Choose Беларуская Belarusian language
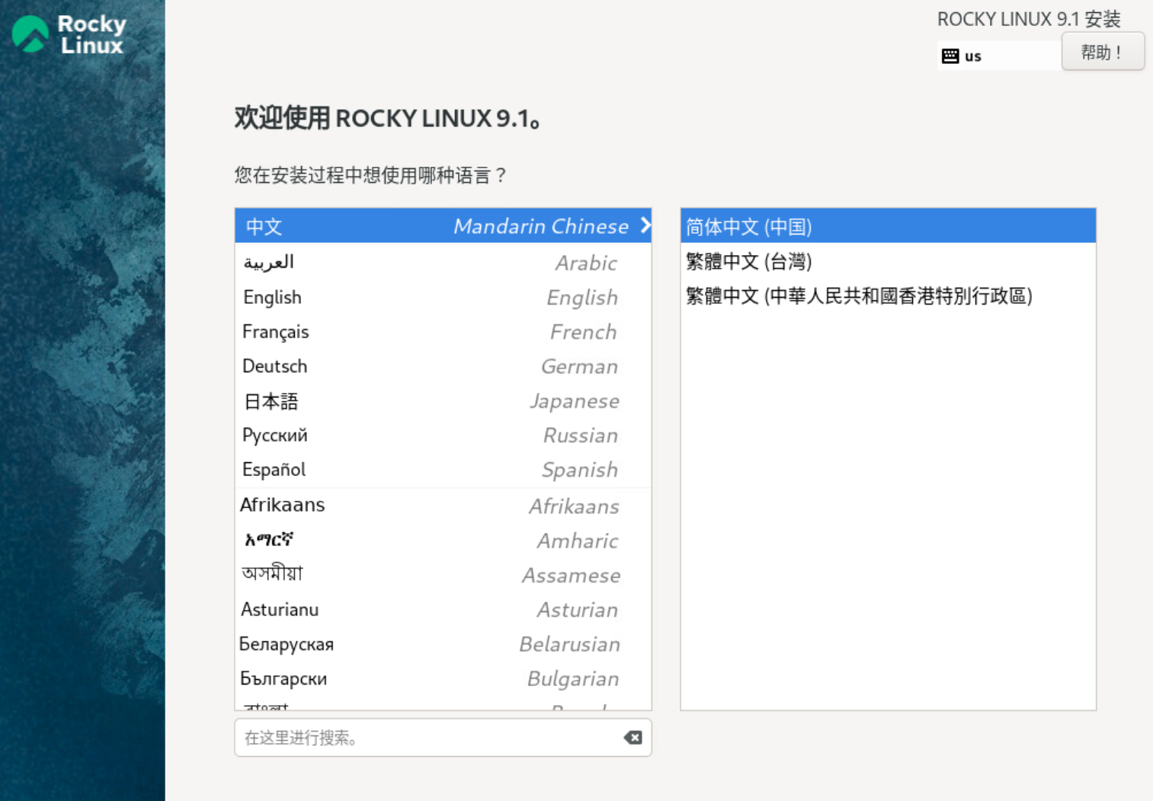 pos(443,643)
